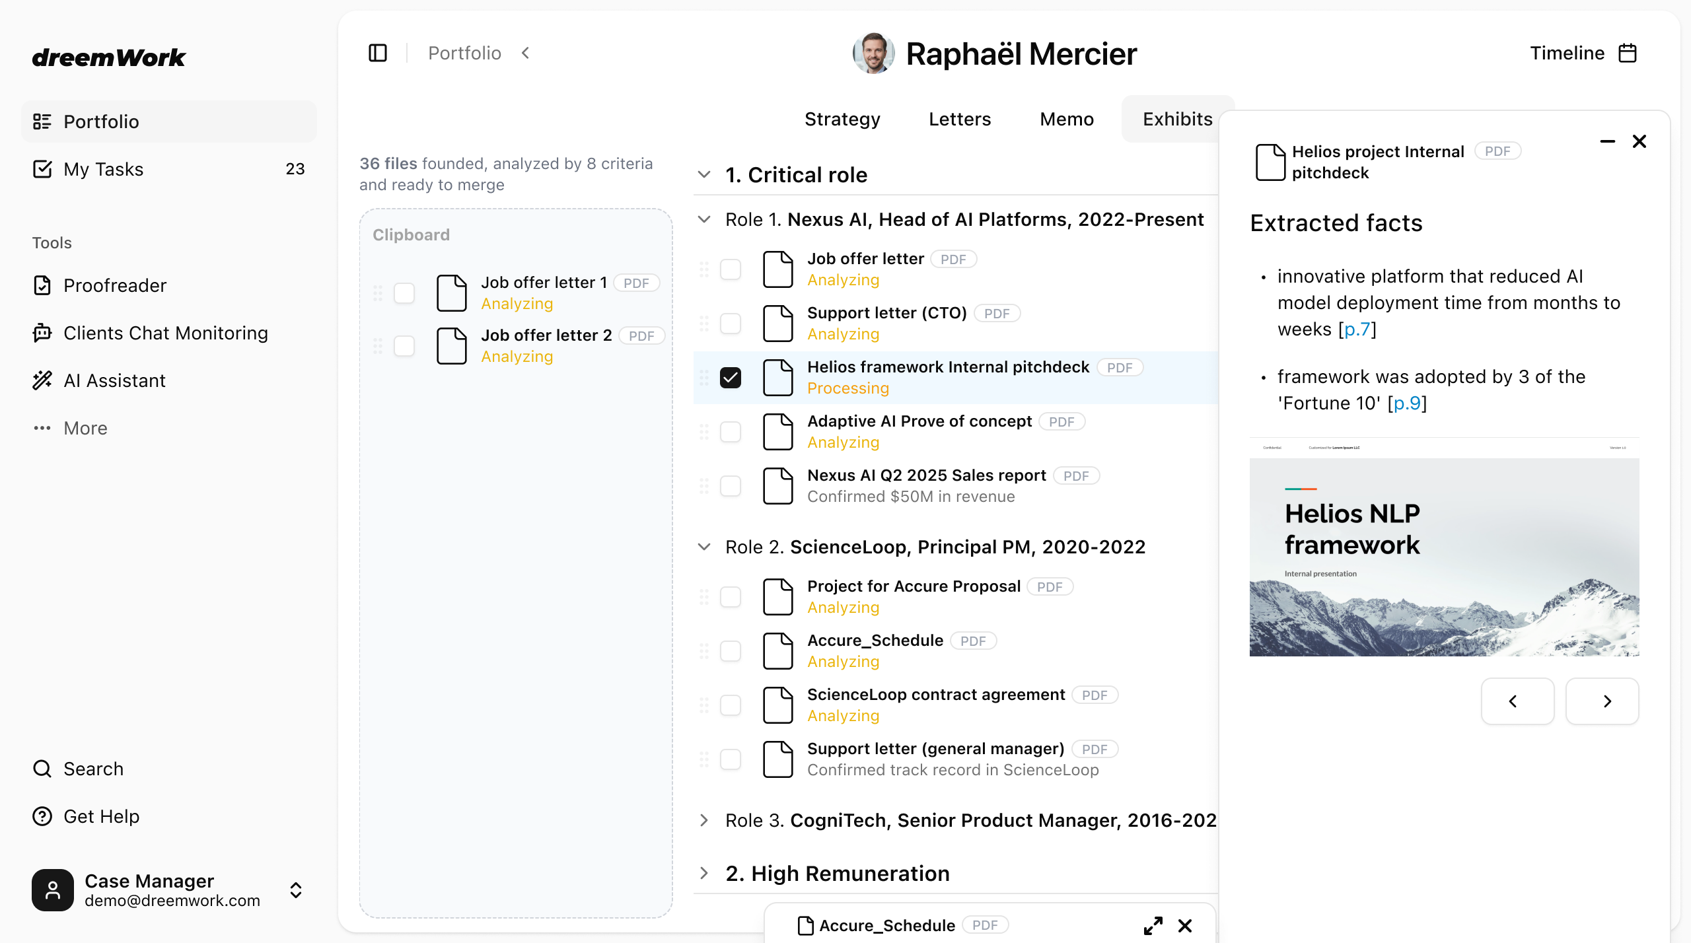Click the file icon of Support letter (CTO)

click(778, 324)
